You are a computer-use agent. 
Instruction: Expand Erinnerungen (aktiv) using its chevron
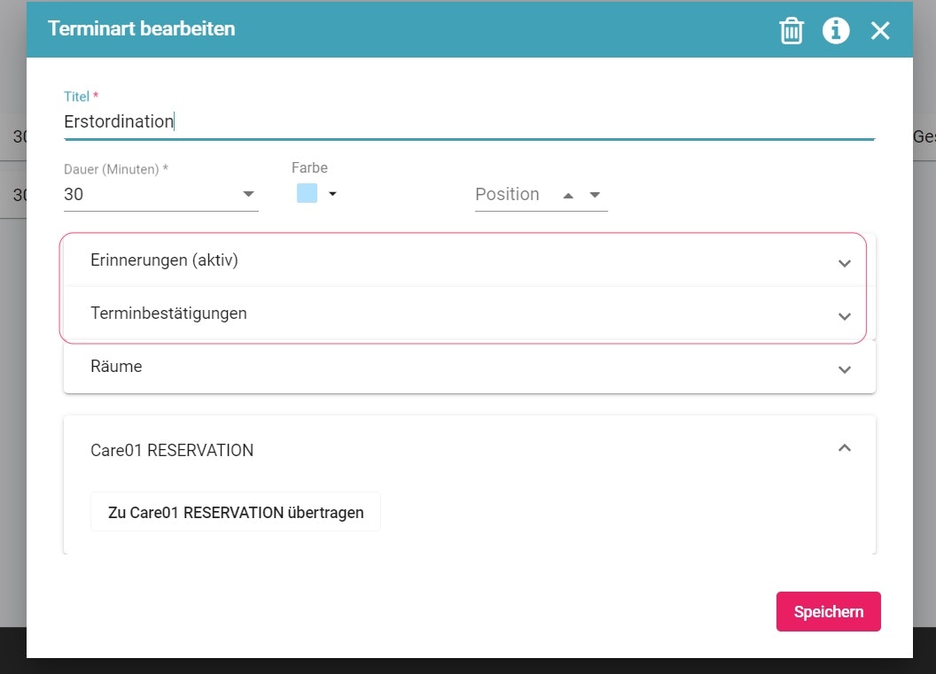click(845, 263)
